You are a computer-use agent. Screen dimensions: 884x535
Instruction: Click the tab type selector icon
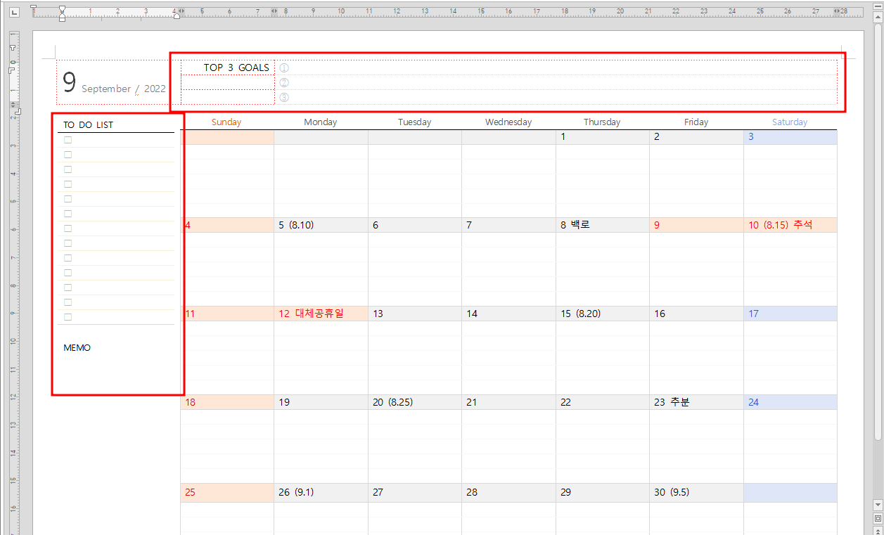click(x=14, y=12)
